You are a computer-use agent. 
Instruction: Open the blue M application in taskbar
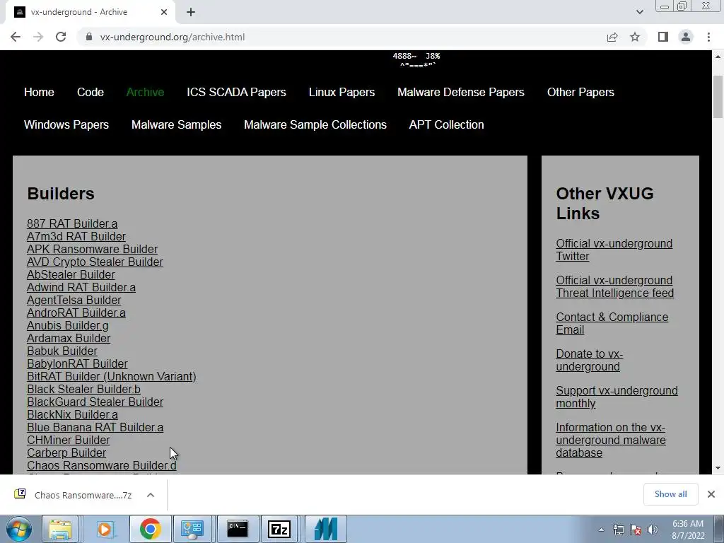325,529
